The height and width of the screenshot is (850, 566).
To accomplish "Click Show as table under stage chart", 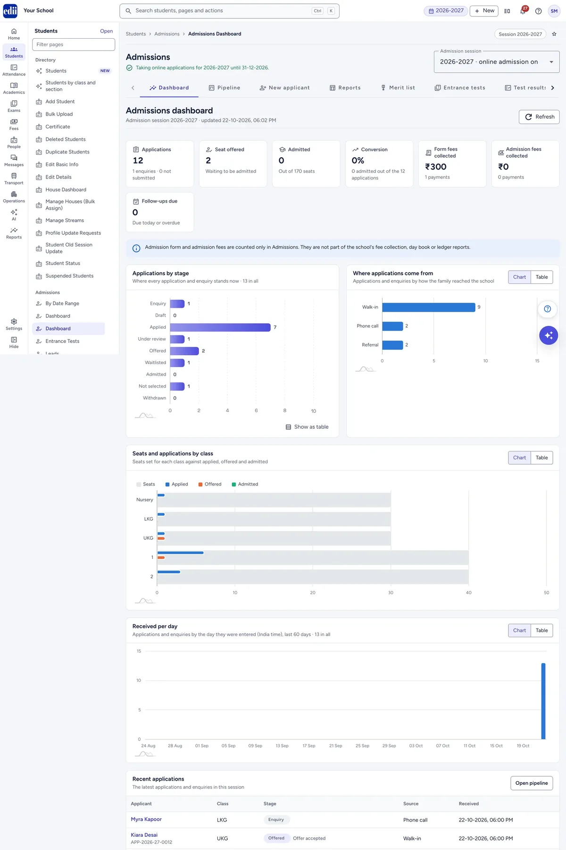I will pos(307,427).
